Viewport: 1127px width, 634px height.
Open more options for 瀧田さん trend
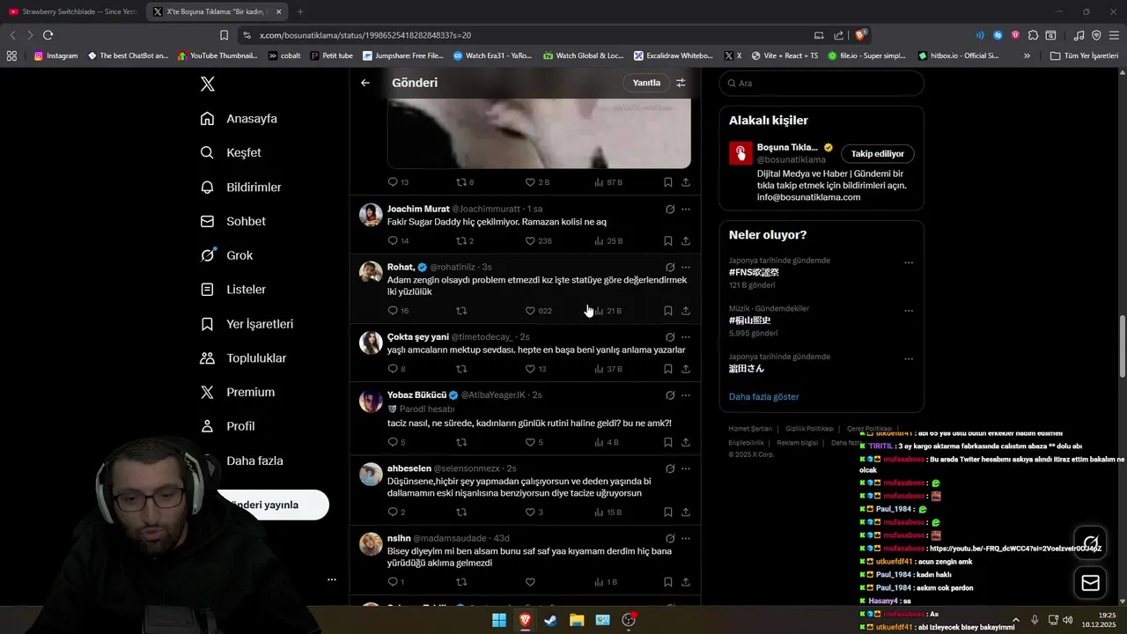[909, 359]
